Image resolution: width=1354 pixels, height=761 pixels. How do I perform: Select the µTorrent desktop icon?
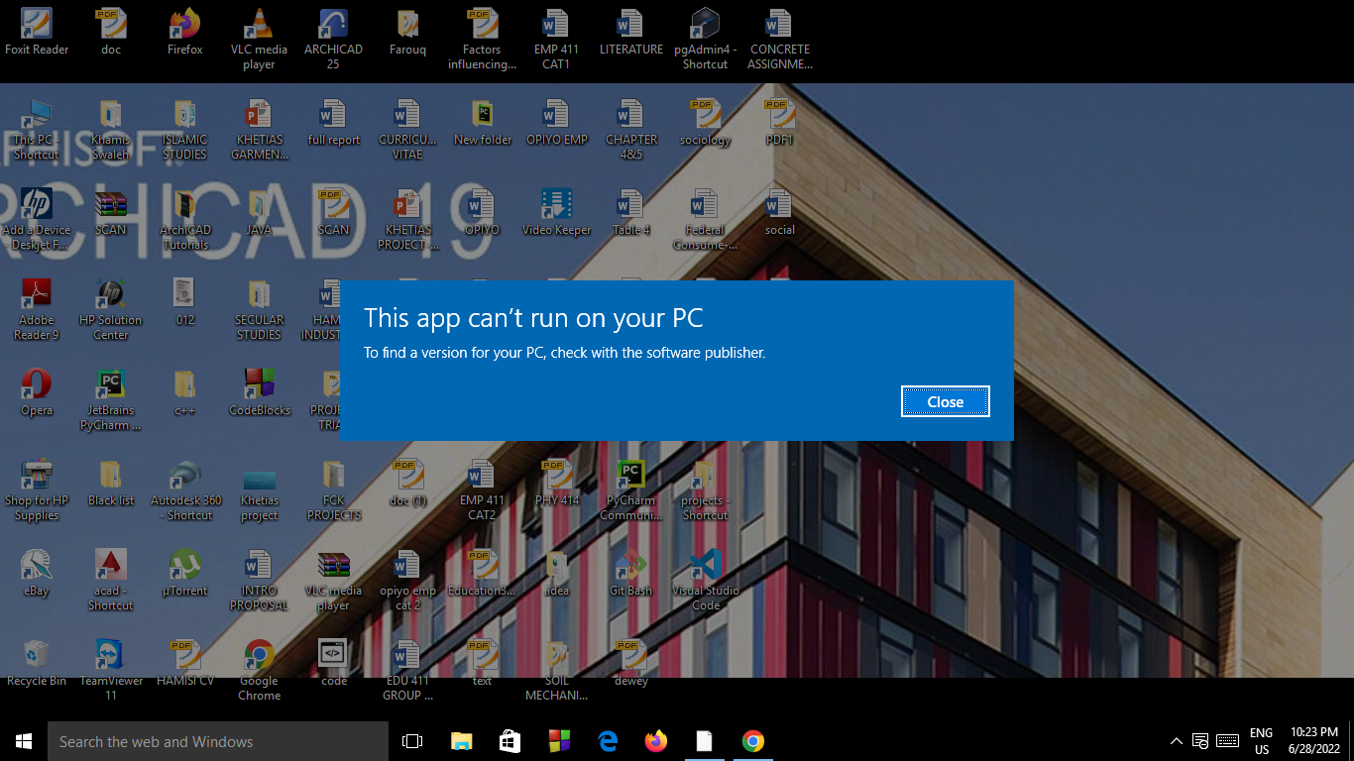tap(185, 574)
